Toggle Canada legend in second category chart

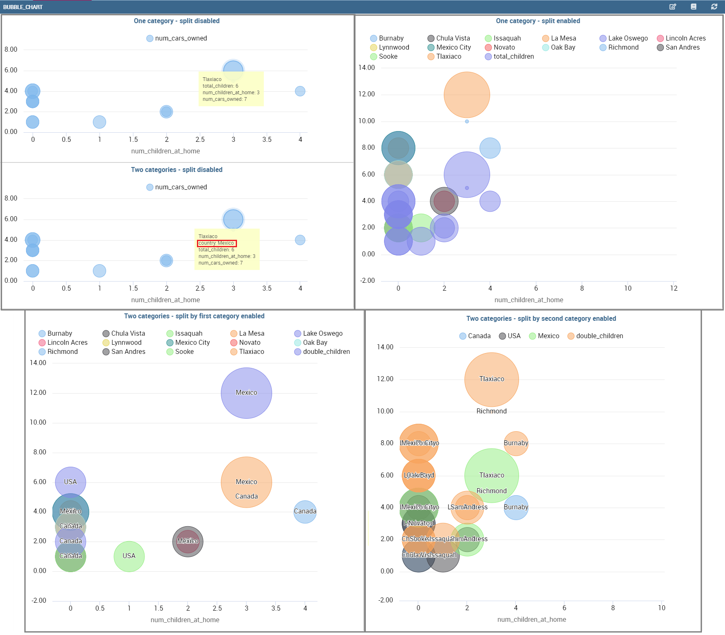(x=475, y=336)
